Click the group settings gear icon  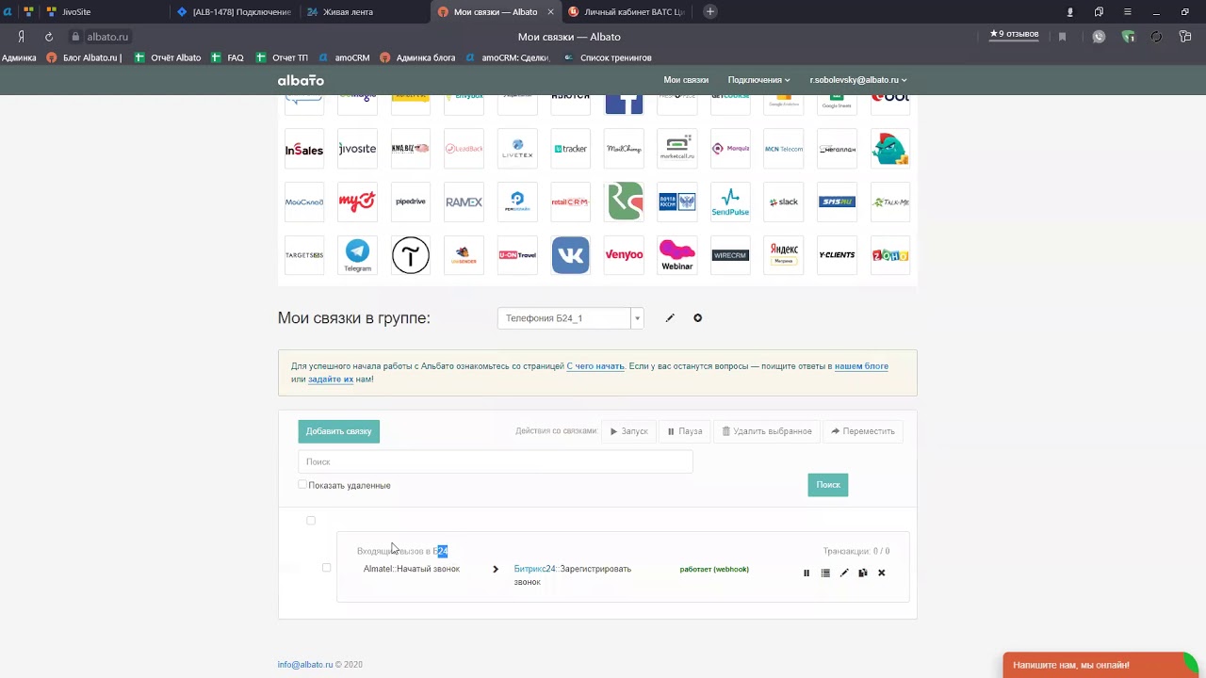(x=698, y=318)
